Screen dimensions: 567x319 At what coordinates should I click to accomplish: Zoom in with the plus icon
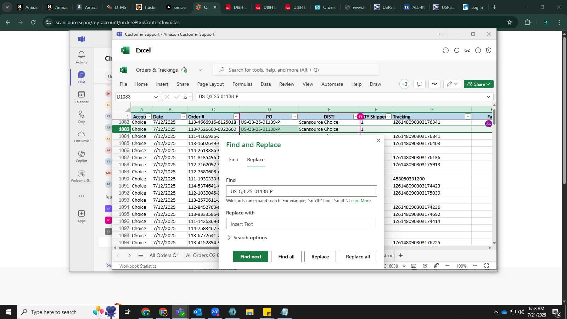tap(475, 266)
